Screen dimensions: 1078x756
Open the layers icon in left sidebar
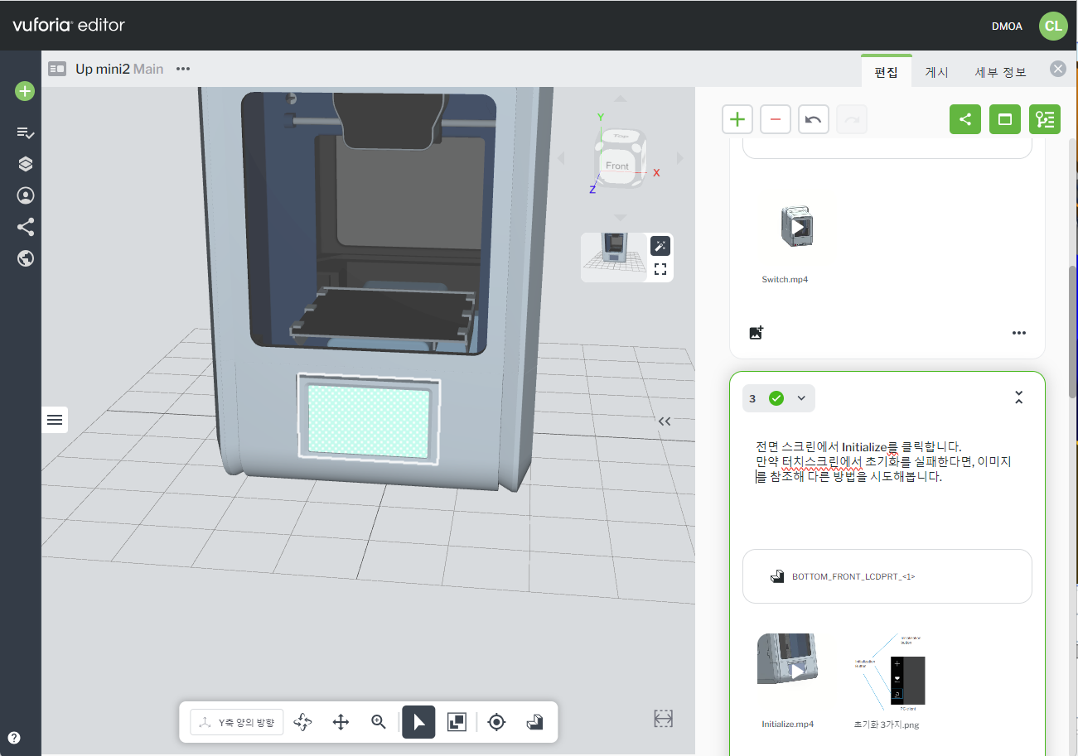pyautogui.click(x=26, y=164)
